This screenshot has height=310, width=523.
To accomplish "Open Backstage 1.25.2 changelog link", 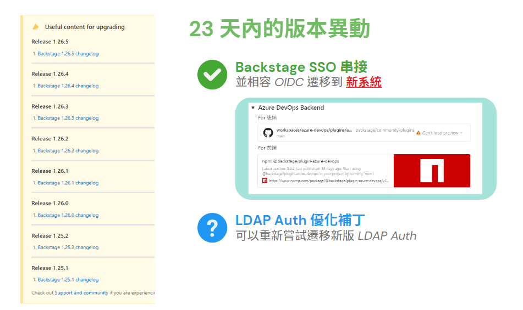I will (68, 247).
